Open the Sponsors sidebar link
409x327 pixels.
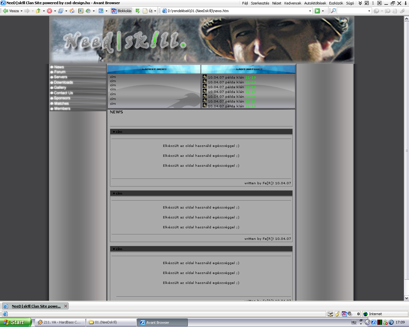pos(78,98)
